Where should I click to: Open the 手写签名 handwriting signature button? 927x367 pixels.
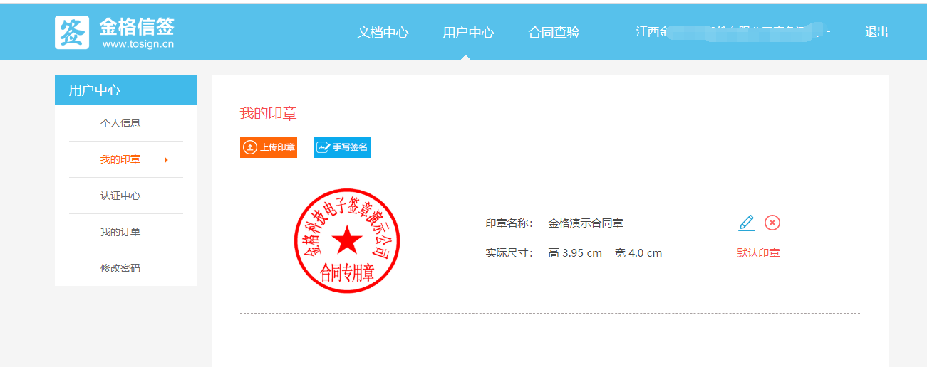pos(342,147)
